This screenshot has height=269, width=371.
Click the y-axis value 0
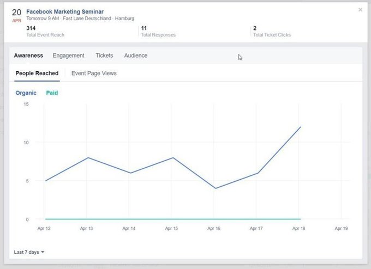click(27, 219)
